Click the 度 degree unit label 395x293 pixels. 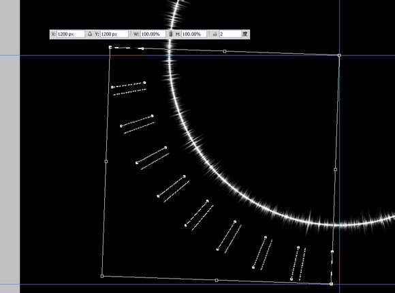(245, 34)
